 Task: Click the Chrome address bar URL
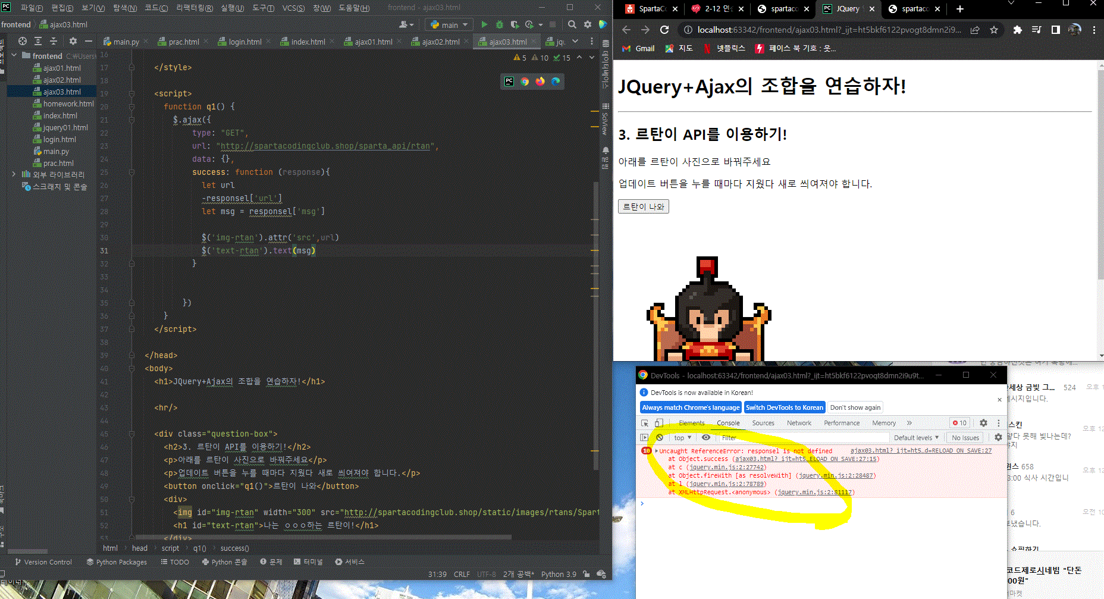tap(829, 30)
